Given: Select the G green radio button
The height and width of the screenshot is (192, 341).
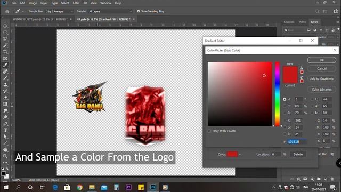Looking at the screenshot, I should click(285, 127).
